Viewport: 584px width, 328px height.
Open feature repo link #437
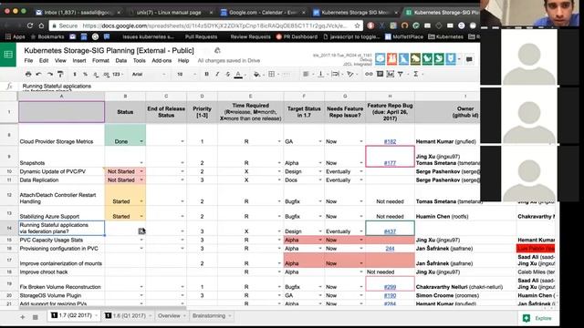390,231
